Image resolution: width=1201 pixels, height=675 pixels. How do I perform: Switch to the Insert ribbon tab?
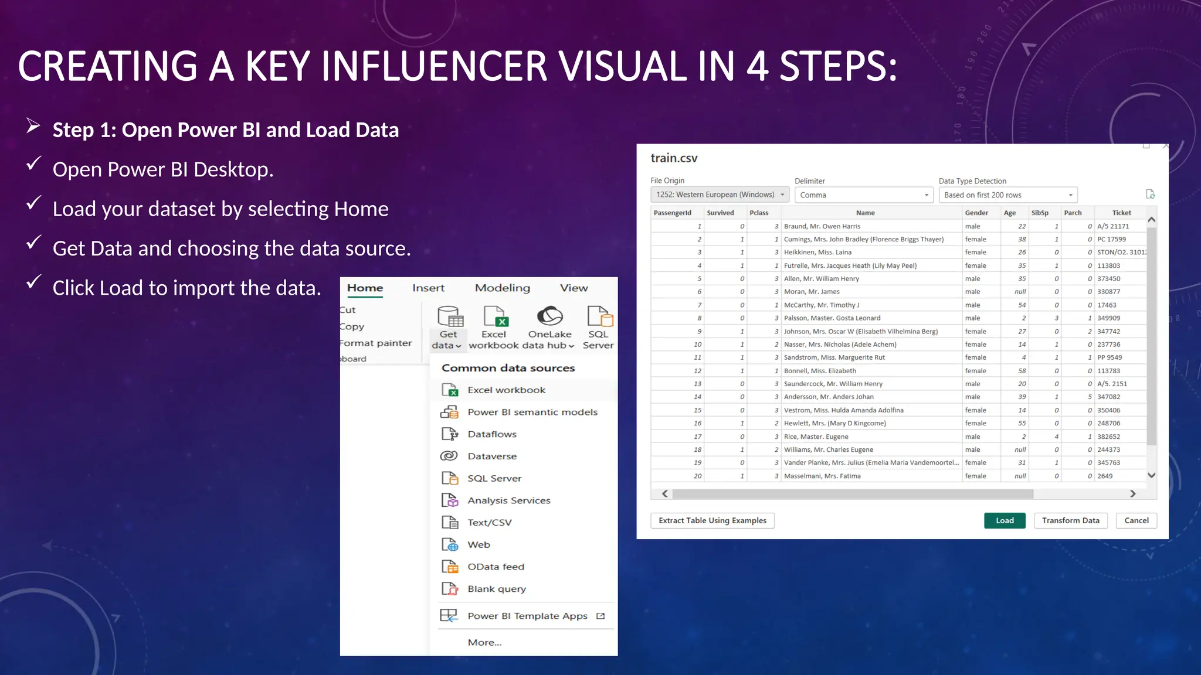[x=428, y=288]
